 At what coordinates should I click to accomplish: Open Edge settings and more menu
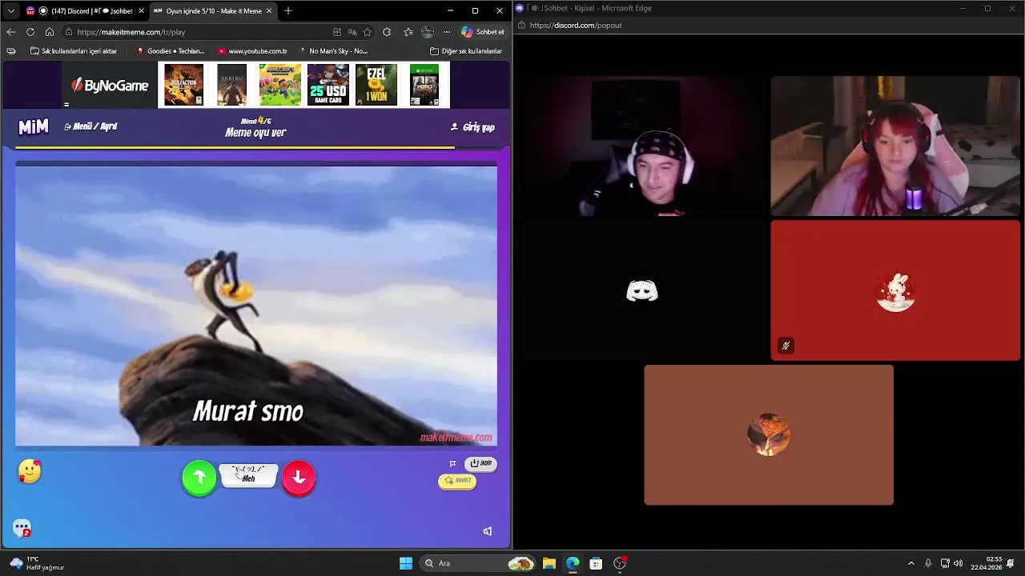pos(447,32)
